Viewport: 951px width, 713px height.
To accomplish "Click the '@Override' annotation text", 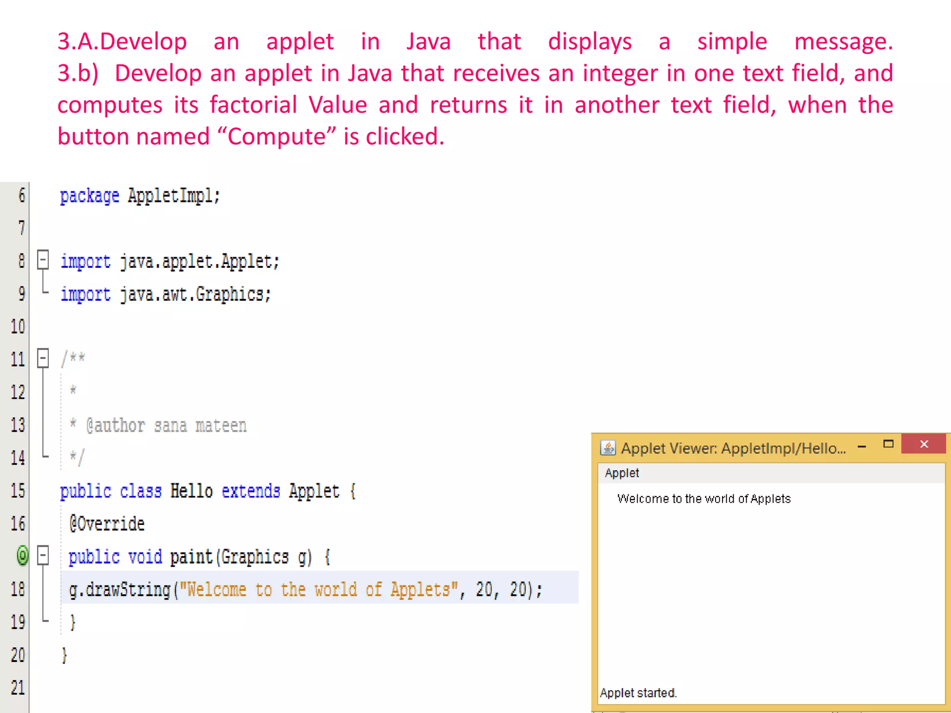I will click(107, 524).
